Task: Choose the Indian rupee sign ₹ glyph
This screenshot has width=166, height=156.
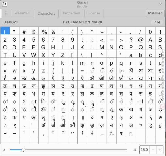Action: [x=121, y=132]
